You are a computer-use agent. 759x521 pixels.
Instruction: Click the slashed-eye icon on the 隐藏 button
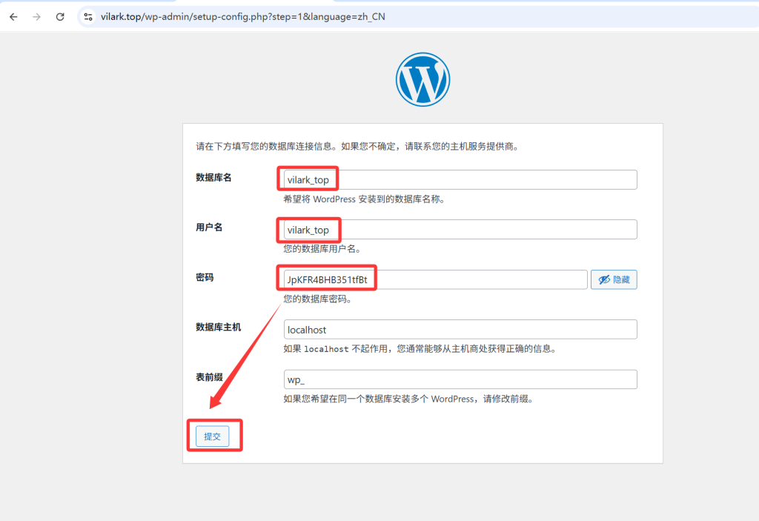(x=603, y=279)
